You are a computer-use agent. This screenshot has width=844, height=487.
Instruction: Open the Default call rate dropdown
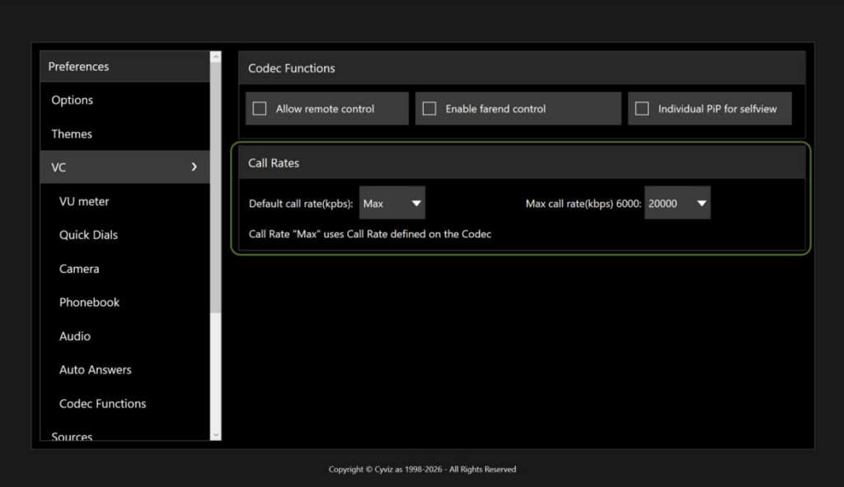[392, 204]
